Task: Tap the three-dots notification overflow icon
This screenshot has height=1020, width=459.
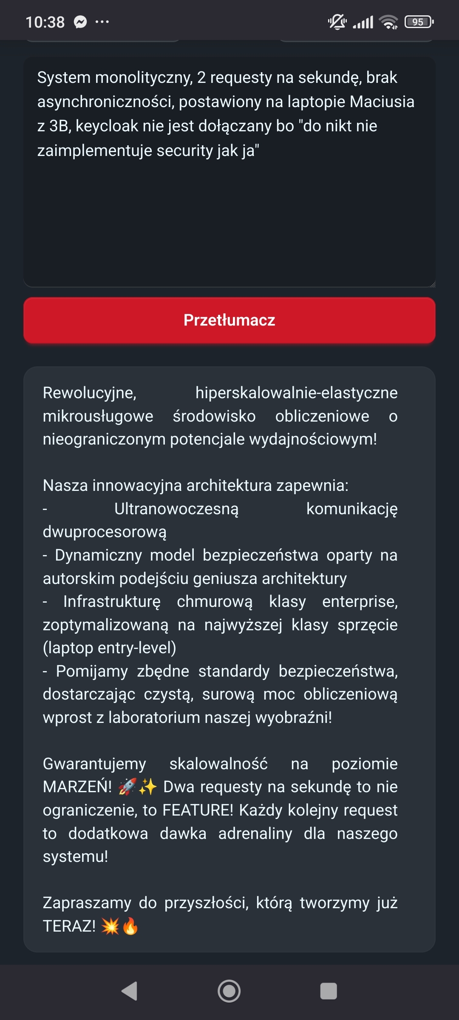Action: (x=102, y=22)
